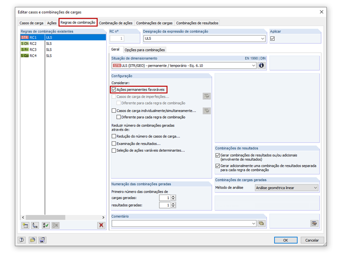Select rule RC4 in the list
Screen dimensions: 351x263
tap(63, 55)
